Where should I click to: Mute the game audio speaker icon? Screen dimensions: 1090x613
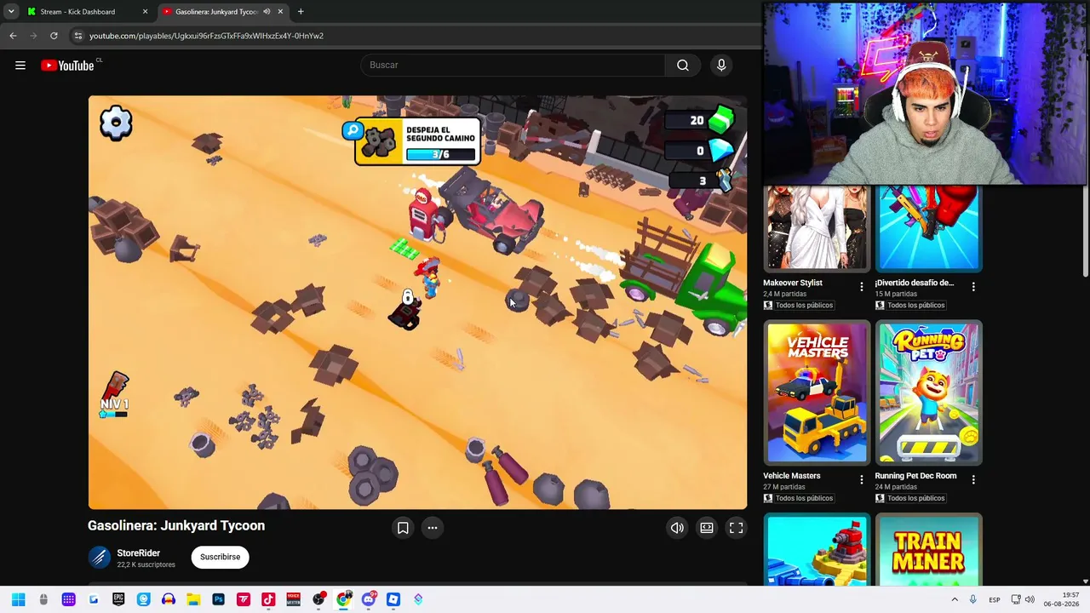[677, 528]
